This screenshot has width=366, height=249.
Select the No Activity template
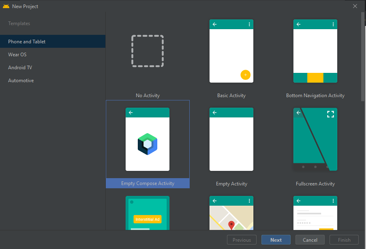coord(148,51)
